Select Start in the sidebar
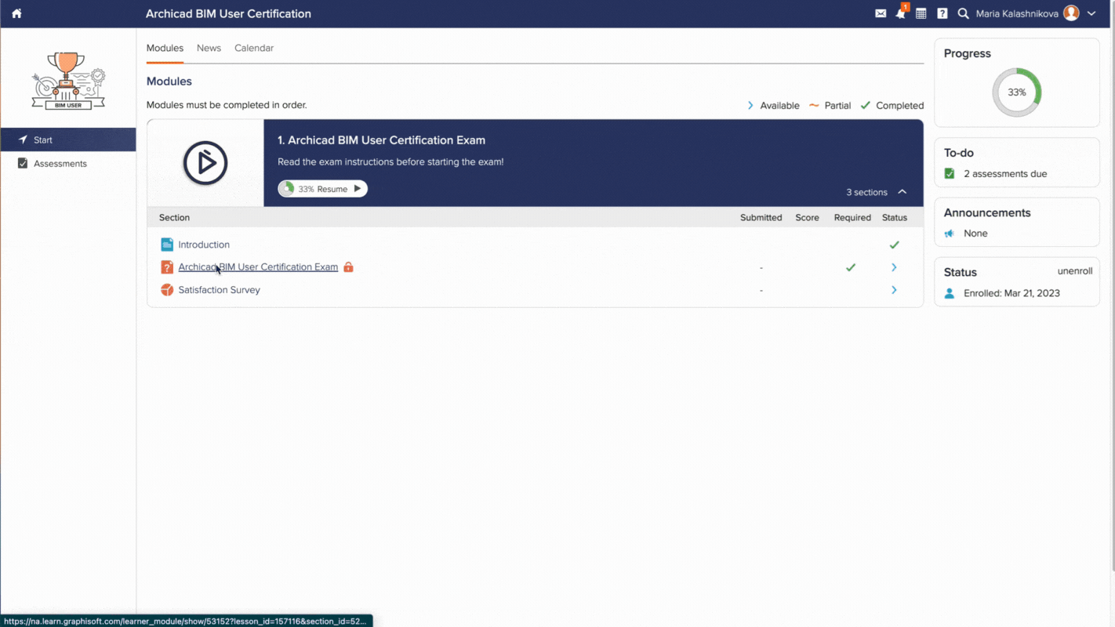The width and height of the screenshot is (1115, 627). [x=68, y=140]
